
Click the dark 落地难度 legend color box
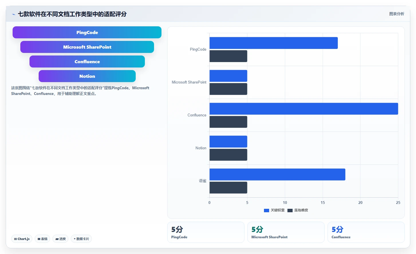290,211
